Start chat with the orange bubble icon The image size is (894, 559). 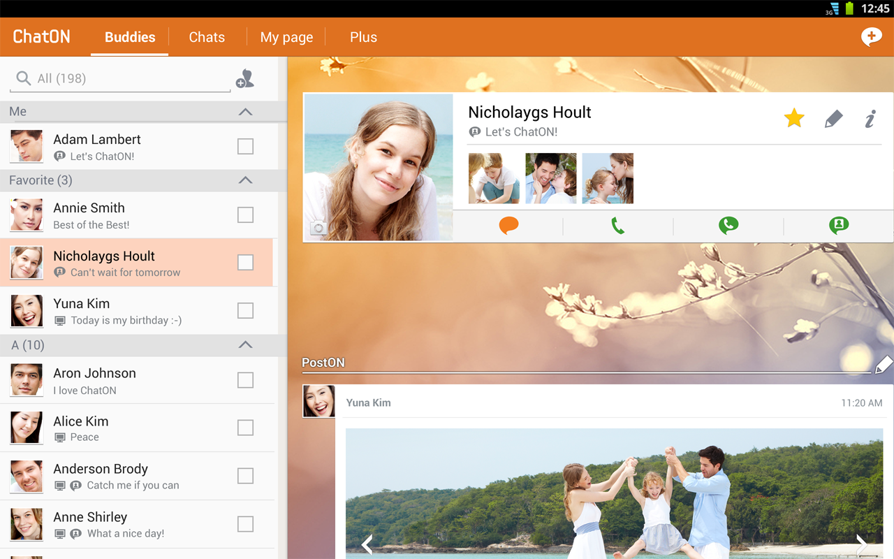pos(508,226)
